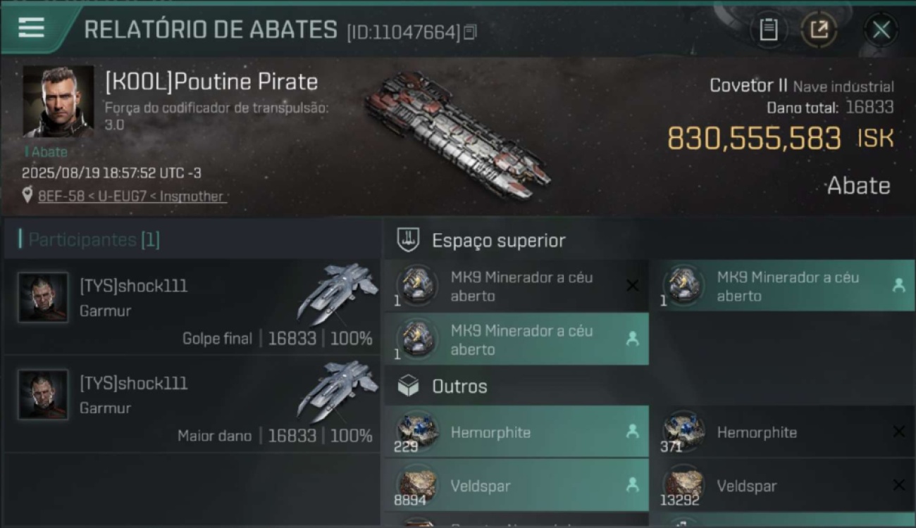Select the destroyed MK9 Minerador item

click(x=516, y=286)
